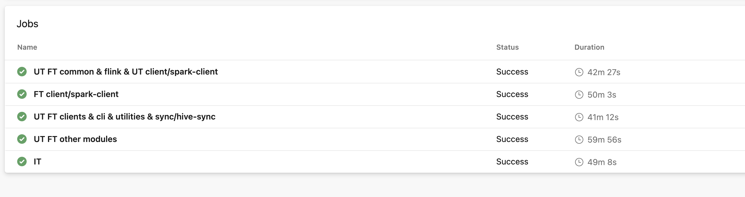The image size is (745, 197).
Task: Open the FT client/spark-client job
Action: pos(76,94)
